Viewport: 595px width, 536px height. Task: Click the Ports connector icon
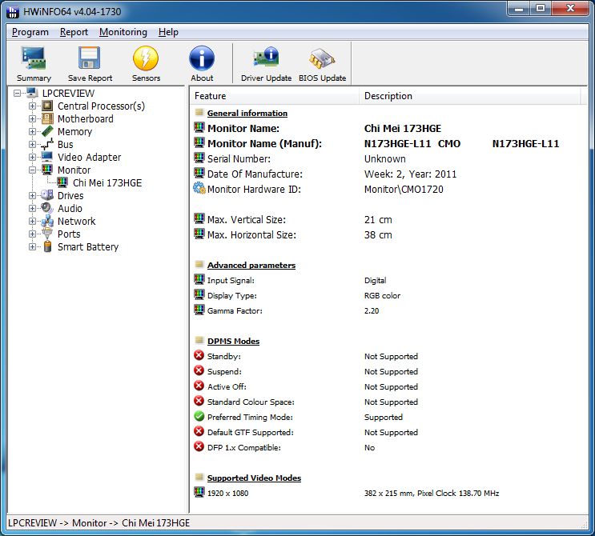pyautogui.click(x=47, y=234)
